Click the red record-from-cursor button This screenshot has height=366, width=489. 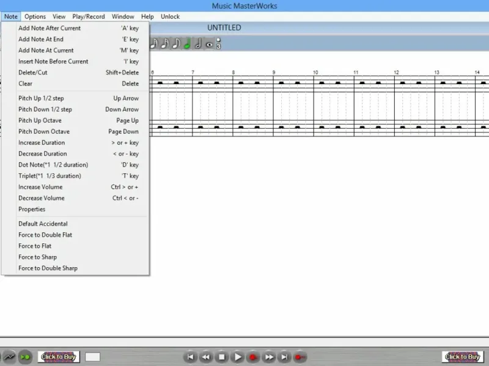300,357
